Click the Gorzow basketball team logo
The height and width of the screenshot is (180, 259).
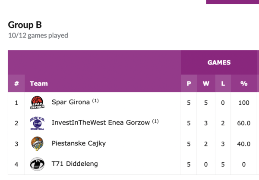click(x=37, y=123)
